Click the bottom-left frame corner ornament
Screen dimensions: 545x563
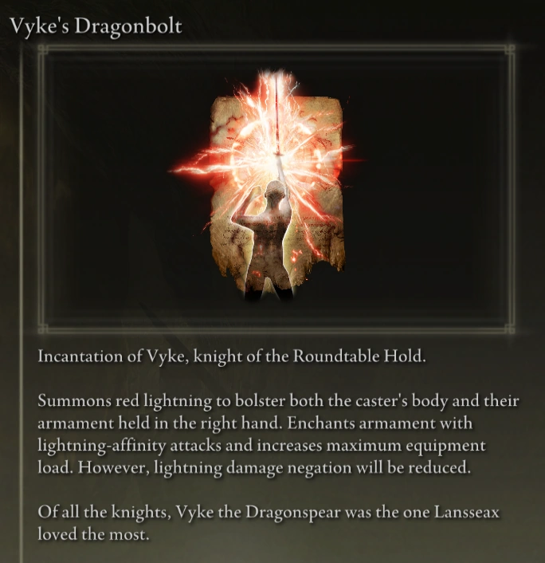(43, 328)
